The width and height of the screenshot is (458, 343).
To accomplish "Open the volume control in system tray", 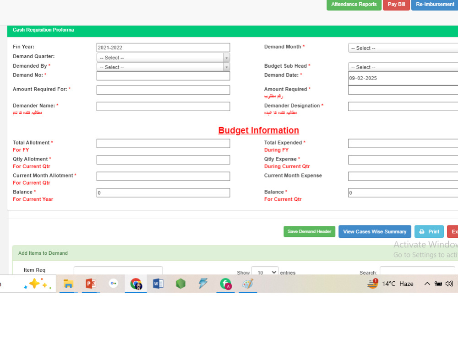I will [x=449, y=284].
